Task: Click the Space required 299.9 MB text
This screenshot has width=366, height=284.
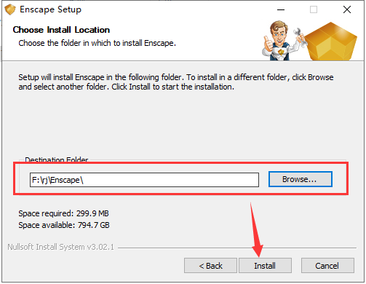Action: tap(63, 213)
